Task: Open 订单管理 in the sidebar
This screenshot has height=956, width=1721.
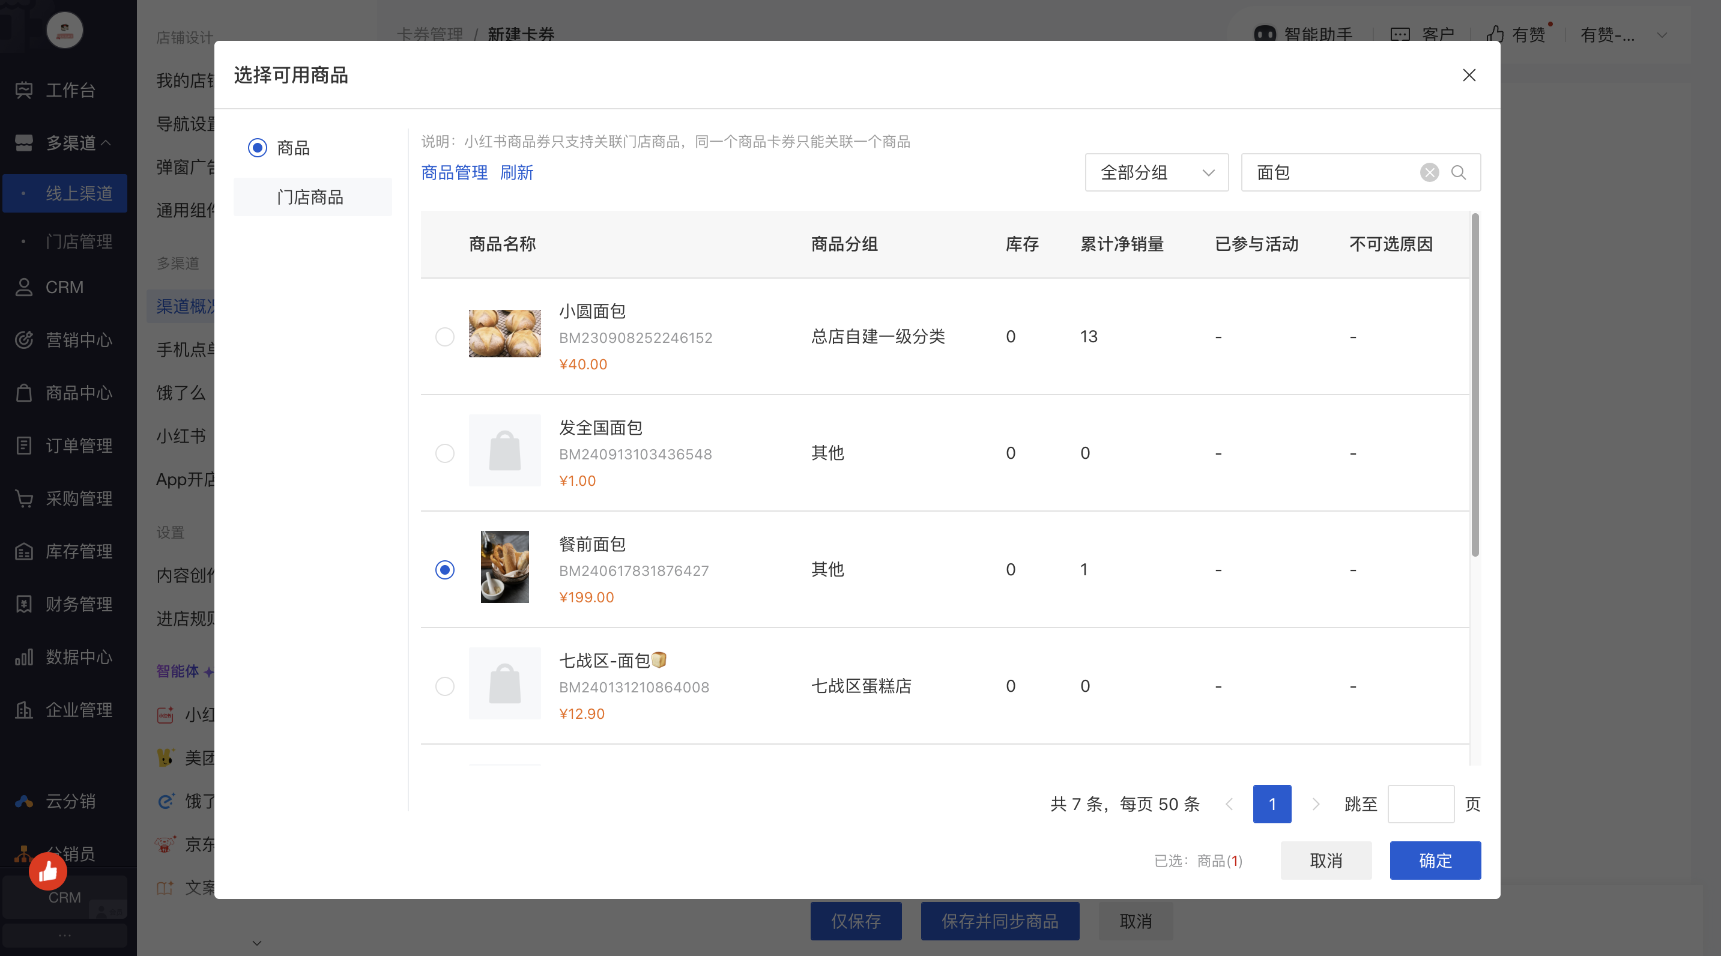Action: [78, 446]
